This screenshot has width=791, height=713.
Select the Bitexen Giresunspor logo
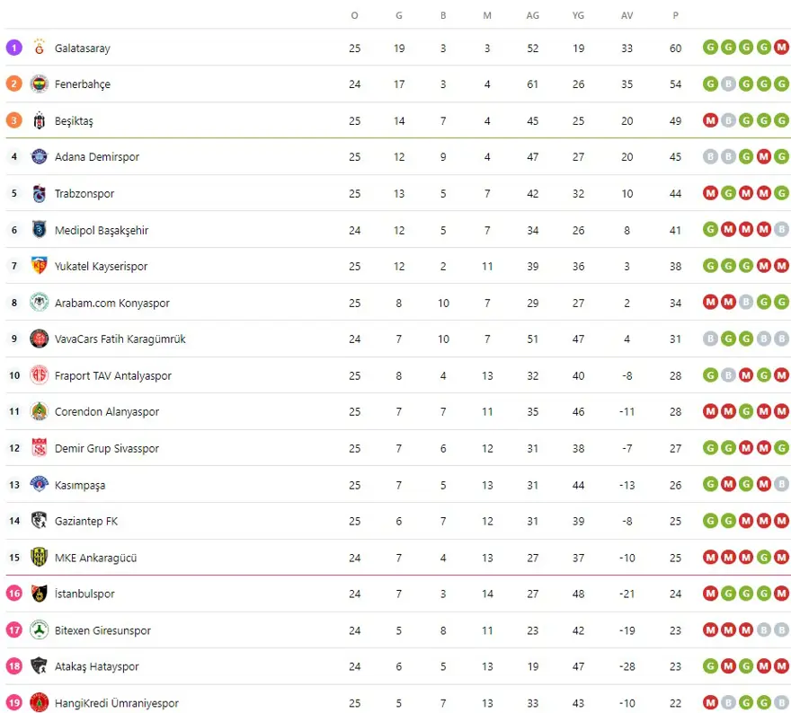coord(39,630)
